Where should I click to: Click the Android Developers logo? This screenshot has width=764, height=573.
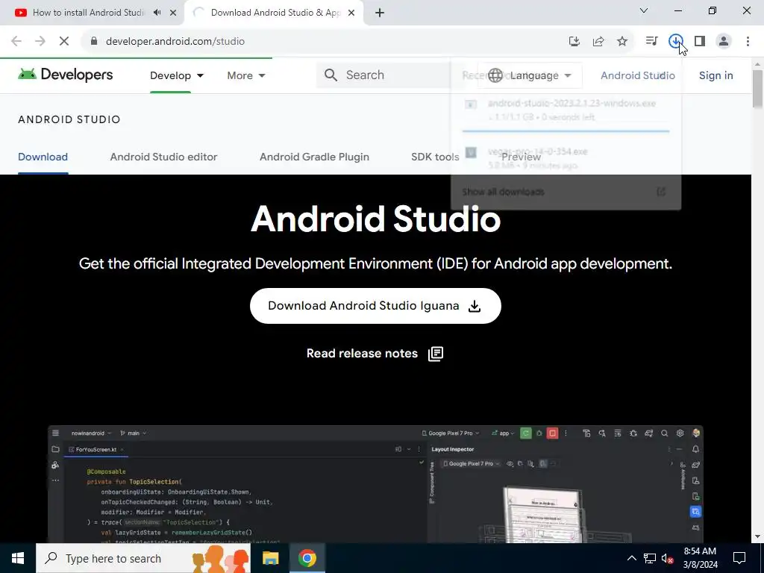coord(66,75)
